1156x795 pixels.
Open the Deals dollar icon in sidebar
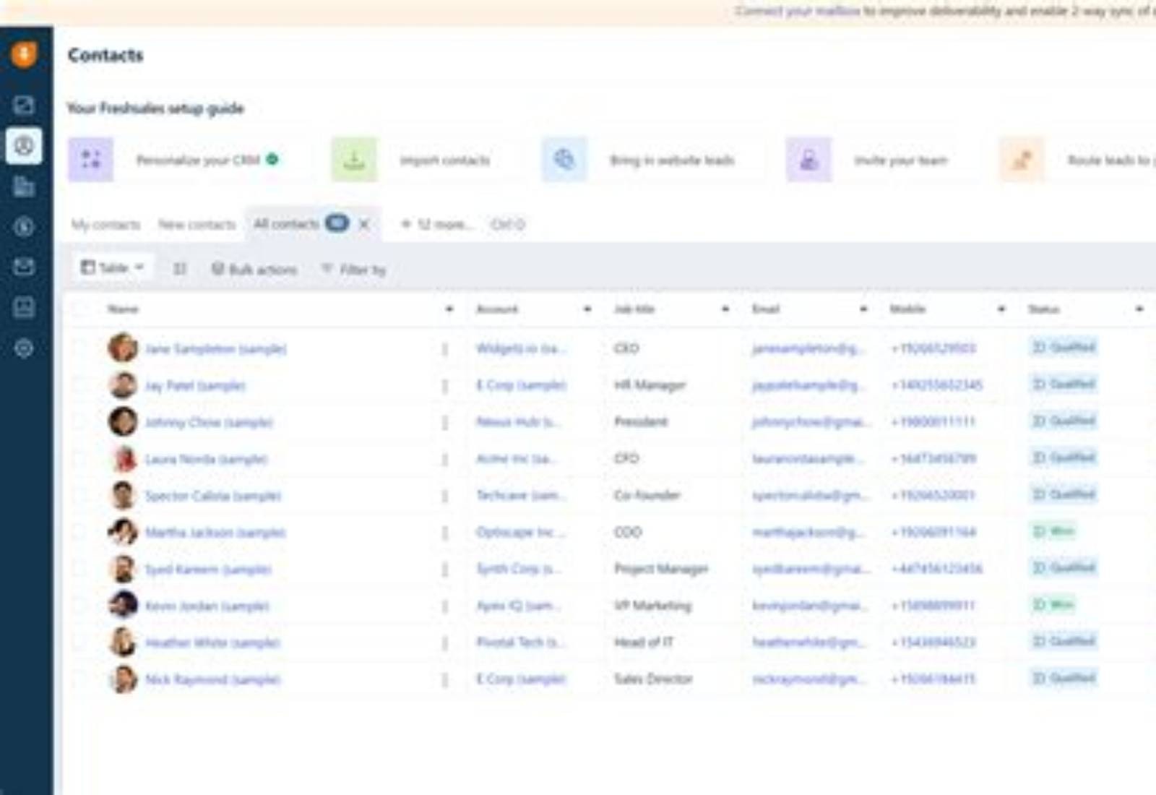(24, 227)
